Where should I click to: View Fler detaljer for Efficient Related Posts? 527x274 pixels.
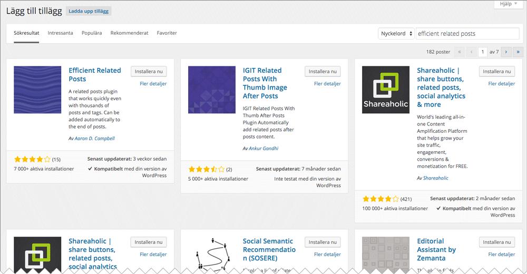coord(153,84)
